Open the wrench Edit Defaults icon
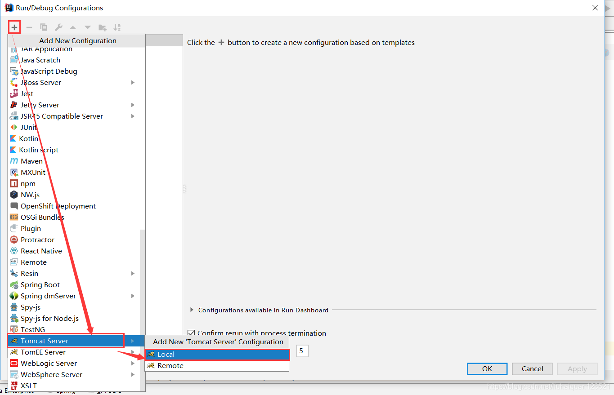 tap(58, 27)
